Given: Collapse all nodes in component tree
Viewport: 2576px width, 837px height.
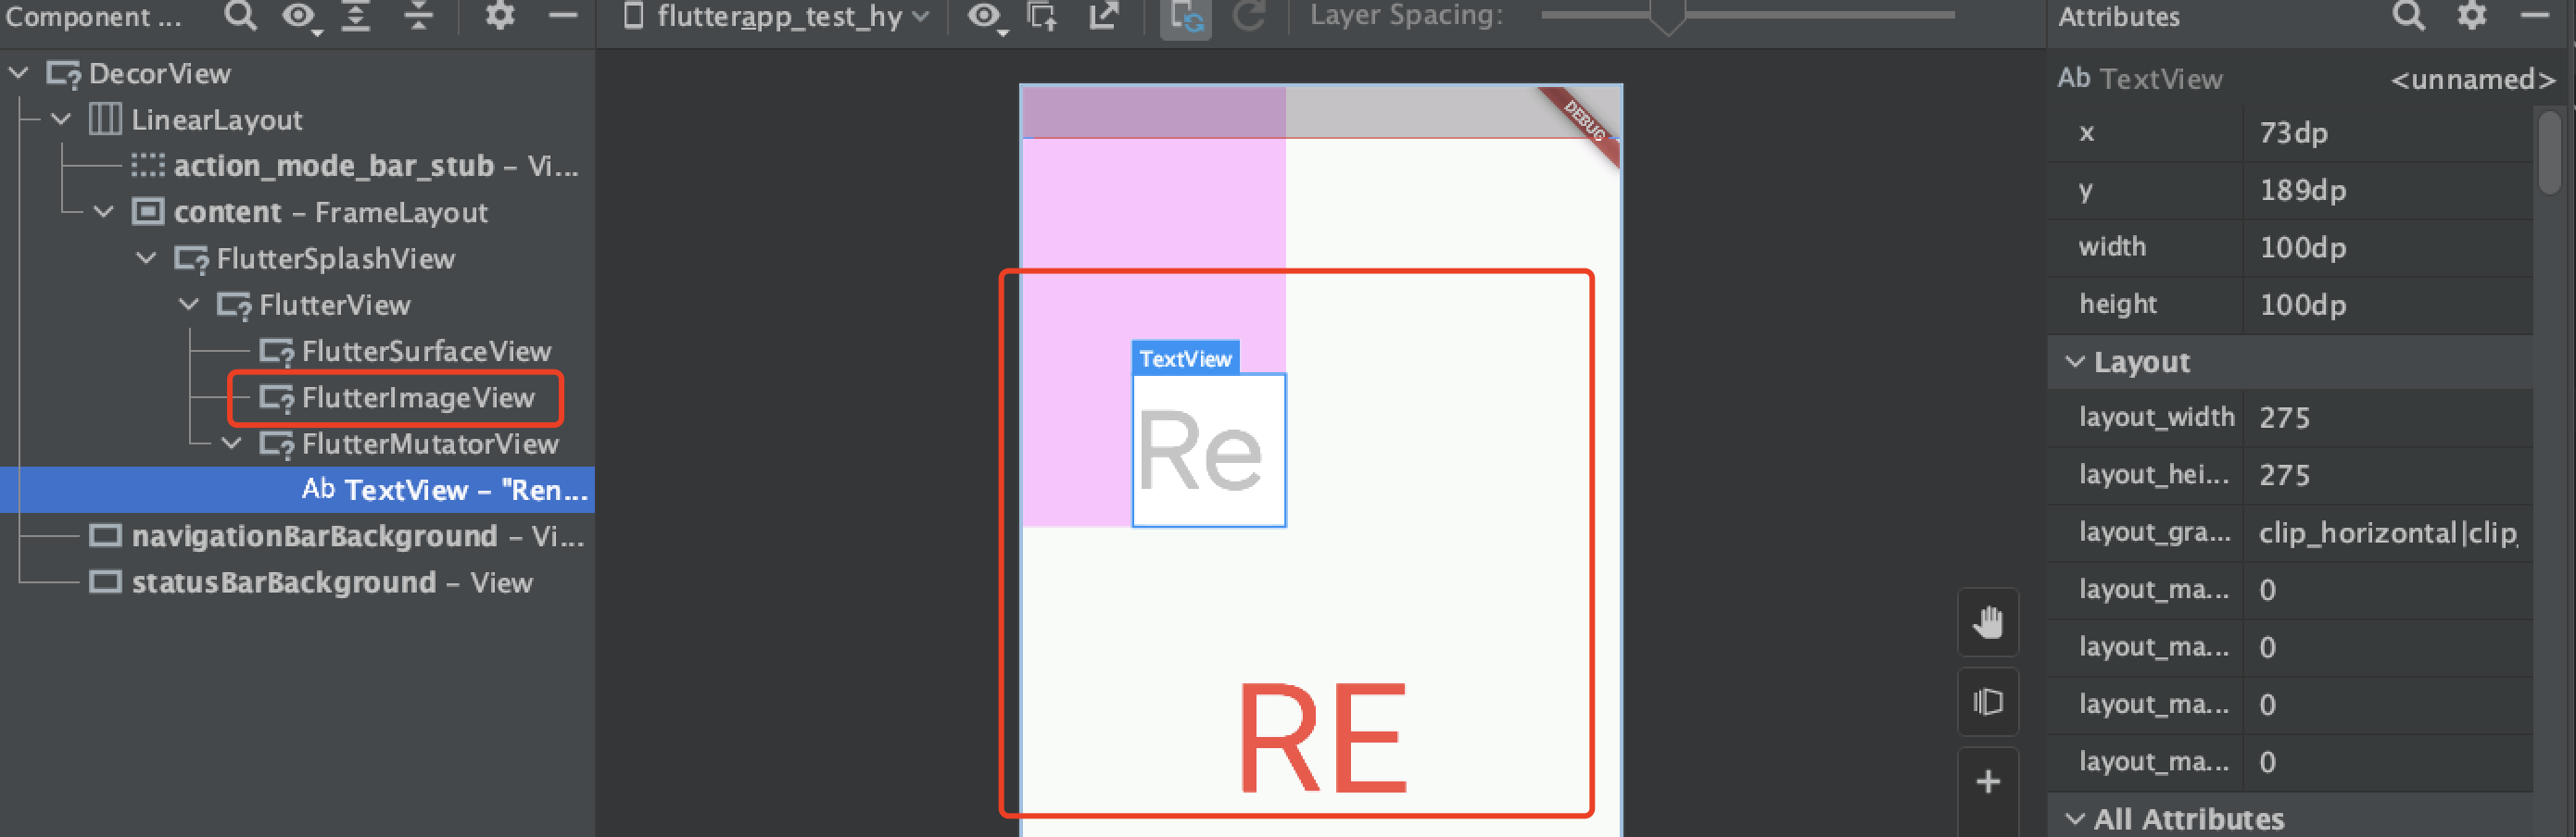Looking at the screenshot, I should click(x=419, y=16).
